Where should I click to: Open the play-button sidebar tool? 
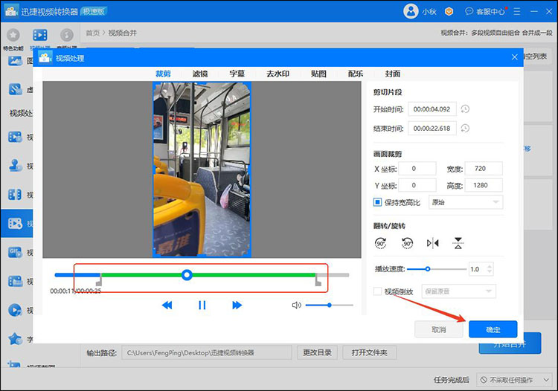point(15,310)
